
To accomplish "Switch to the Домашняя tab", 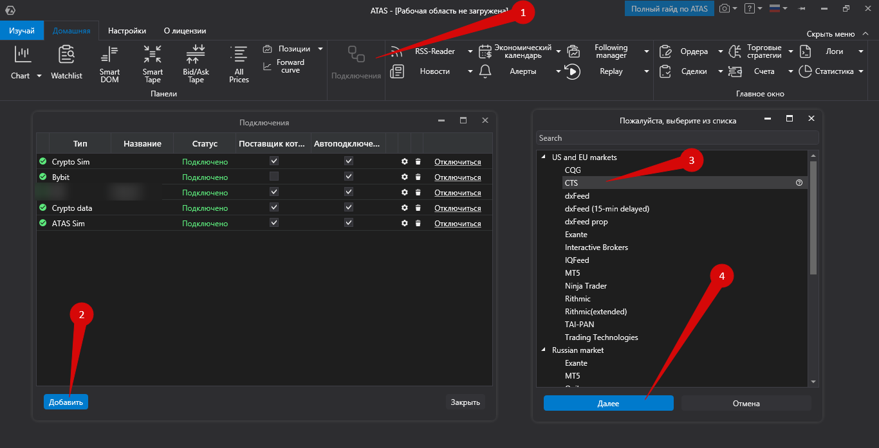I will [71, 31].
